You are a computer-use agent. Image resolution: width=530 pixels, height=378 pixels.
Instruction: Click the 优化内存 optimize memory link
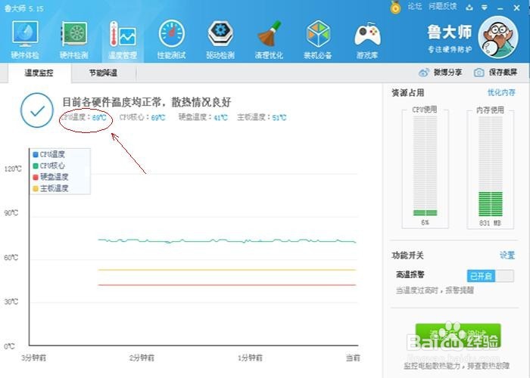coord(501,92)
